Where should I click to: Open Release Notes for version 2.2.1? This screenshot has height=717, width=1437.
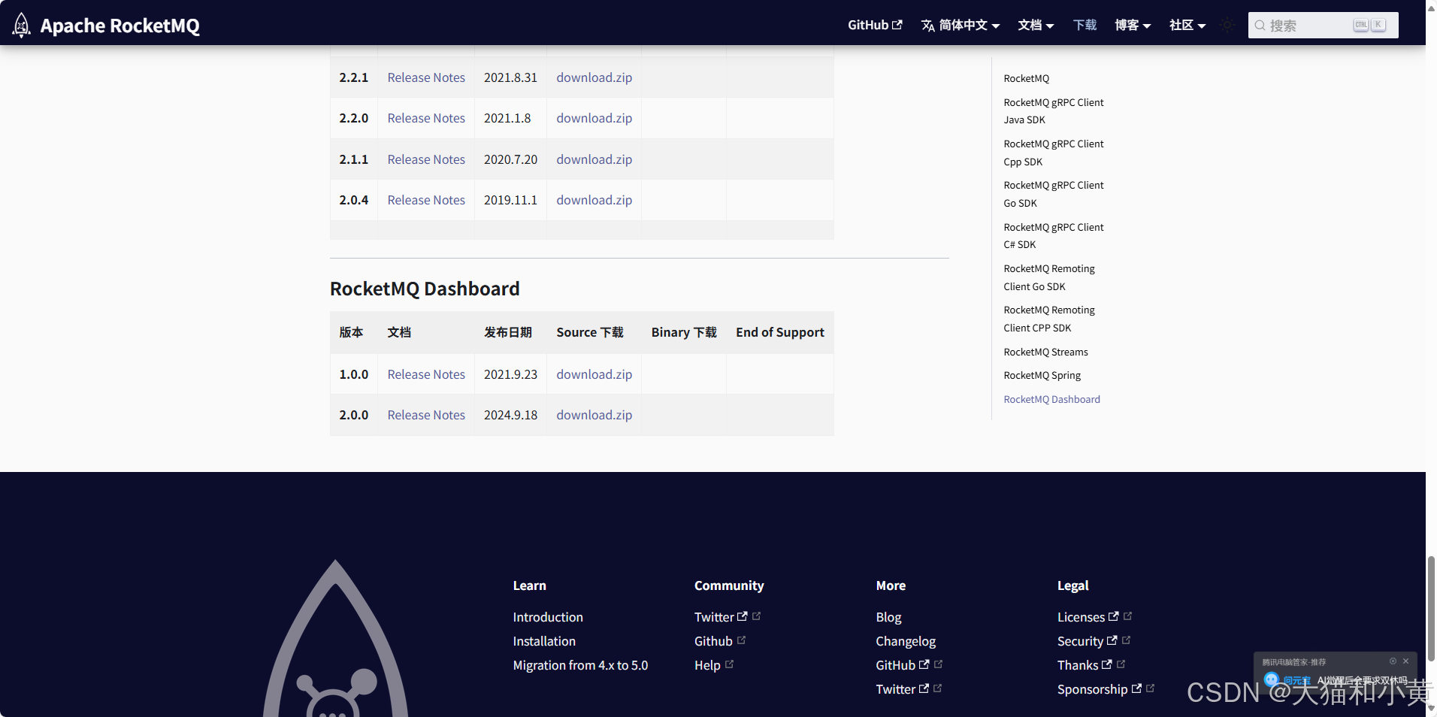tap(426, 77)
